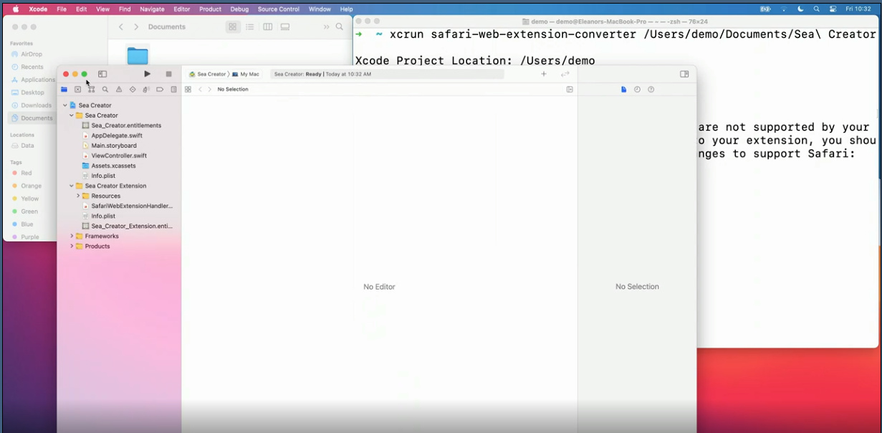Open the Issue navigator warning icon

[119, 90]
